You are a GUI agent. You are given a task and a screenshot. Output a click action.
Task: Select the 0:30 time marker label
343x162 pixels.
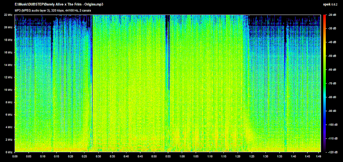click(99, 156)
